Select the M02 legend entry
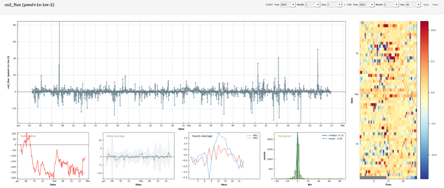The image size is (444, 188). tap(251, 138)
